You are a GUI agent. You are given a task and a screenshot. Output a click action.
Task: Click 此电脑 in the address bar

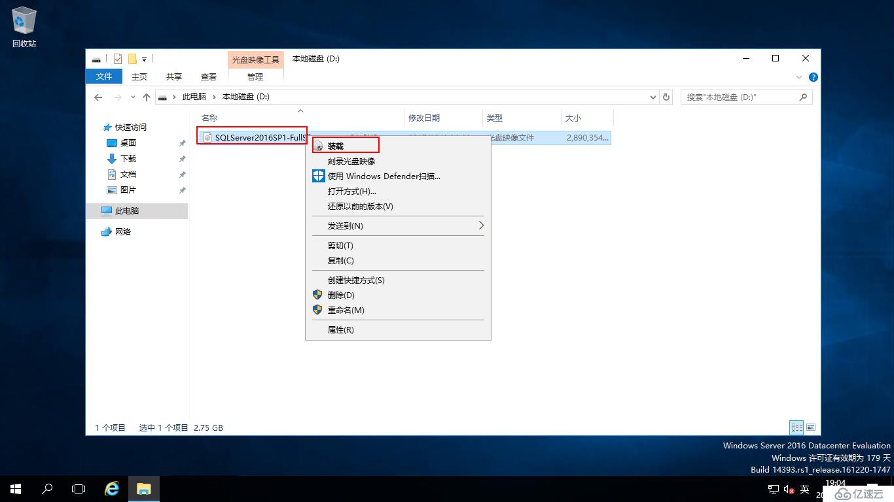pyautogui.click(x=194, y=97)
